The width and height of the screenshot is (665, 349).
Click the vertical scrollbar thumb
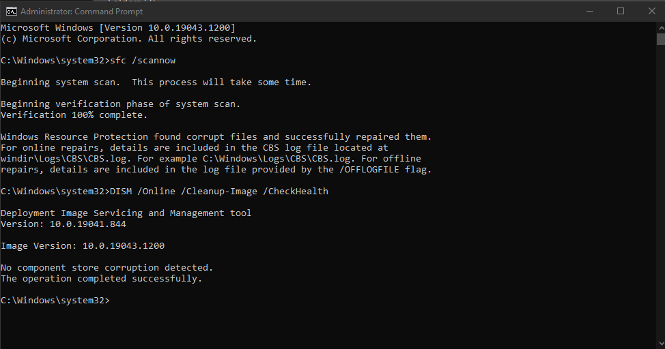pos(661,40)
